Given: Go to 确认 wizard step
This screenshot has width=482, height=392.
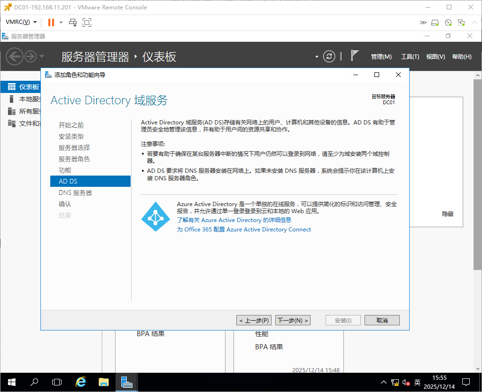Looking at the screenshot, I should tap(65, 204).
